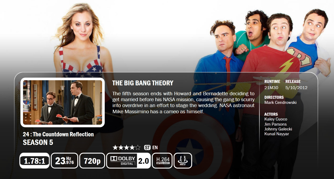The height and width of the screenshot is (179, 334).
Task: Select the empty fifth rating star
Action: tap(138, 147)
